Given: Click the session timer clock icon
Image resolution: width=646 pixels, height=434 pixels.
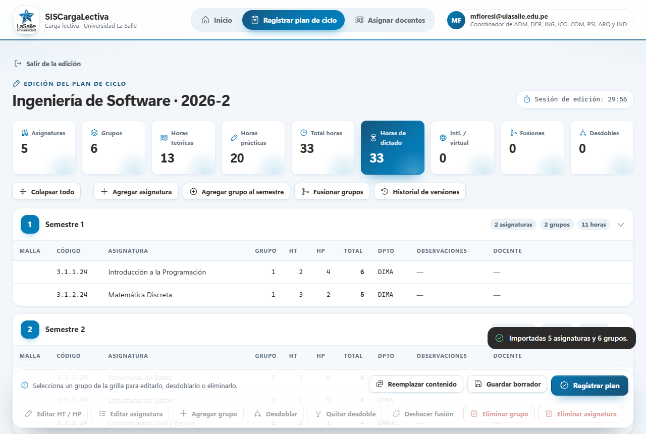Looking at the screenshot, I should (x=527, y=99).
